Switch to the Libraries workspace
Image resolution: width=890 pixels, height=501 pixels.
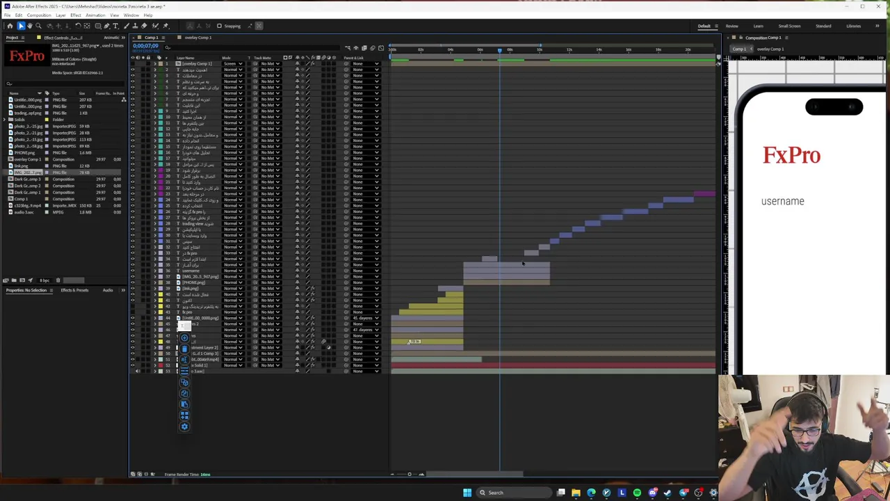coord(854,26)
